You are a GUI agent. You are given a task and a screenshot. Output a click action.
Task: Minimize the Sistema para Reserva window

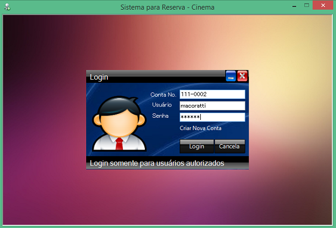(295, 5)
